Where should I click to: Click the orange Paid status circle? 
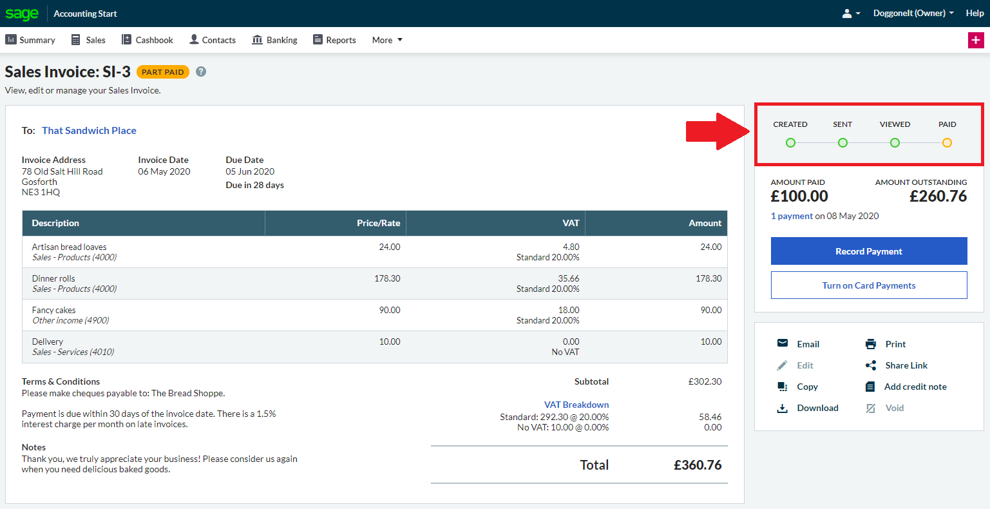(947, 143)
